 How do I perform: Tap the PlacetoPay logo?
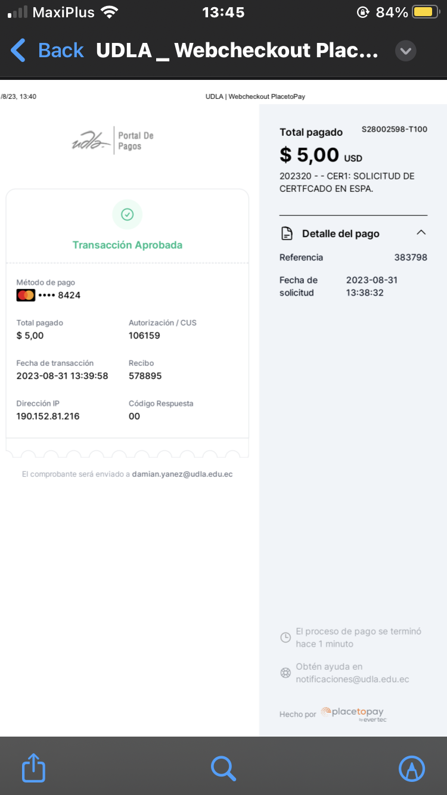coord(352,713)
